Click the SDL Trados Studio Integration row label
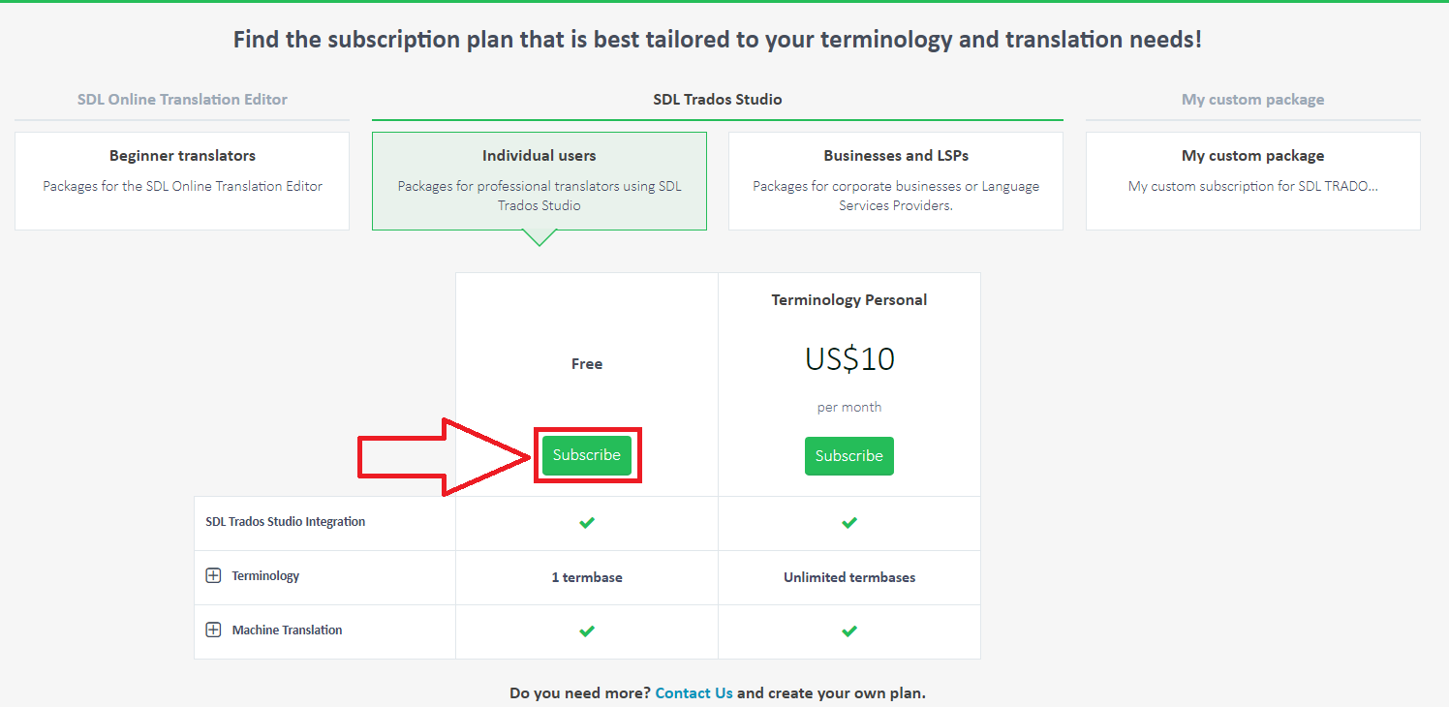 pyautogui.click(x=286, y=522)
